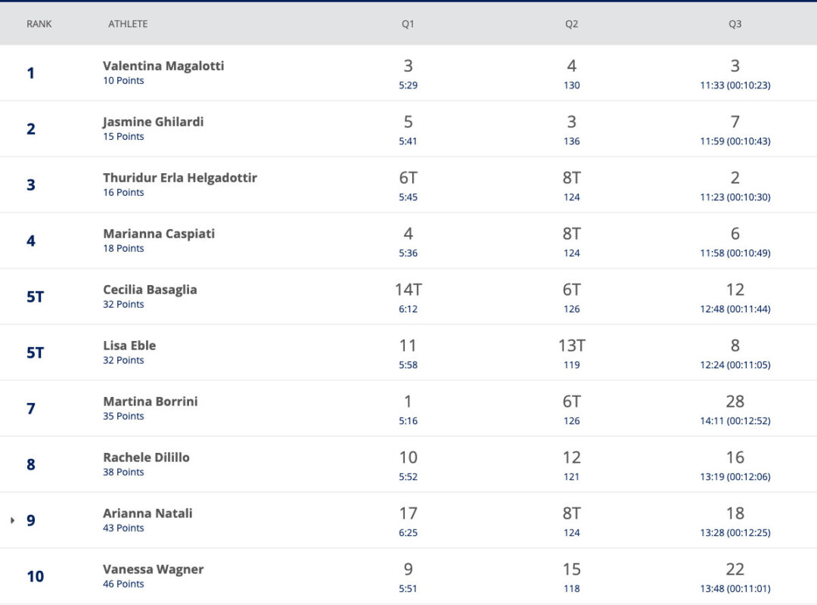Sort by the Q3 column header
Viewport: 817px width, 605px height.
tap(735, 24)
